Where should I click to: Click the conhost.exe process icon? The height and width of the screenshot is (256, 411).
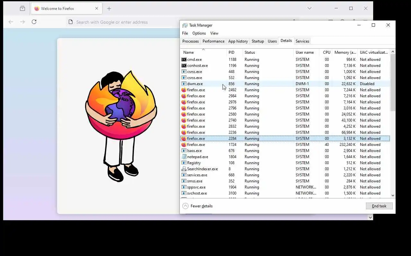point(184,66)
